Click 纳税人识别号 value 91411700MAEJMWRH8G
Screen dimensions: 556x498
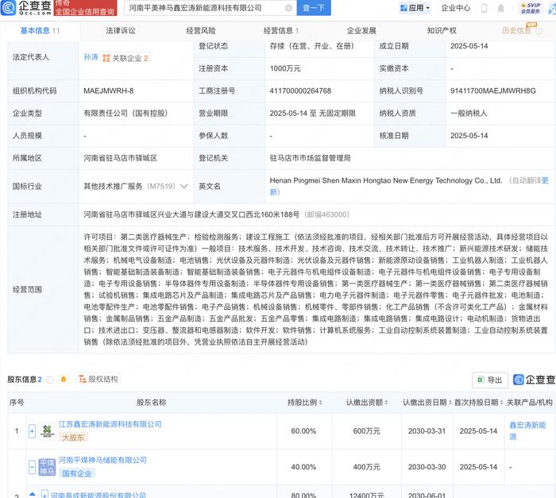point(493,91)
